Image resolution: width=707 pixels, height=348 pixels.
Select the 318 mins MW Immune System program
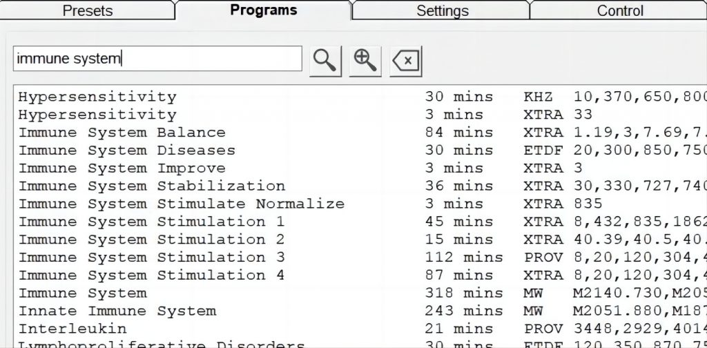[x=82, y=294]
